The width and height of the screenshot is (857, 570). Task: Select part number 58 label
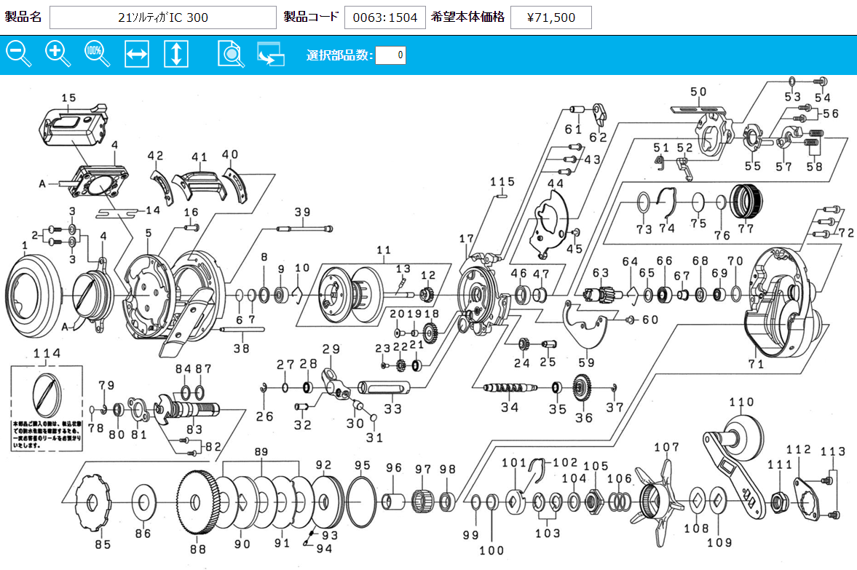[x=814, y=167]
